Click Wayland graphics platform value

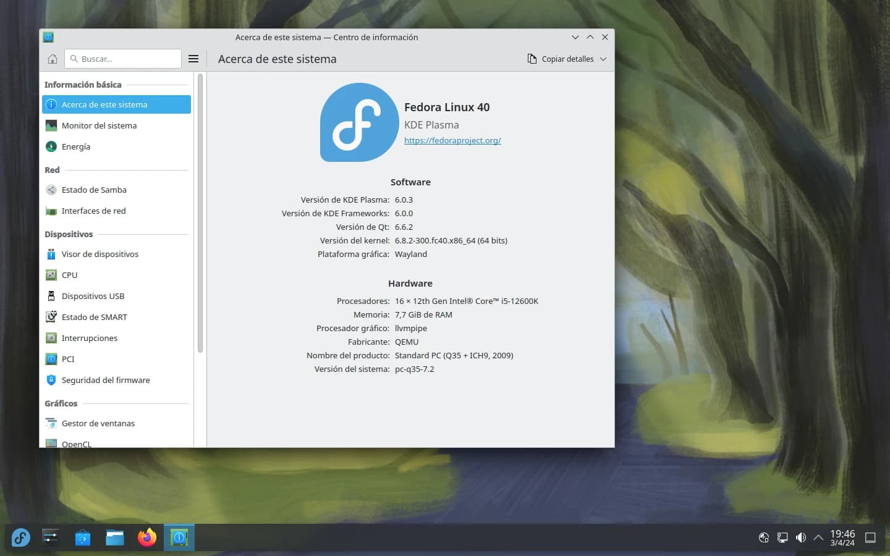[411, 254]
